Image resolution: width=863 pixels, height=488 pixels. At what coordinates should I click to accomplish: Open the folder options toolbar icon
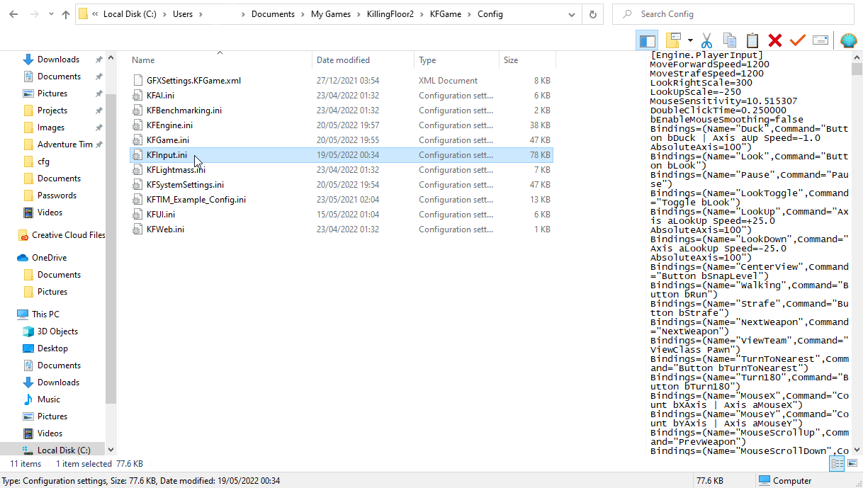[673, 40]
